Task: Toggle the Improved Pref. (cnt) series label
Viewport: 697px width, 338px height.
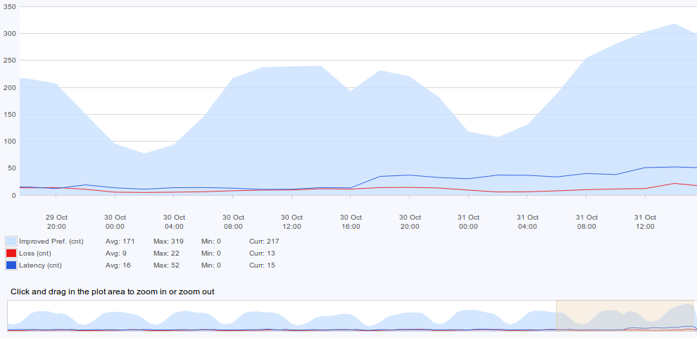Action: click(x=51, y=242)
